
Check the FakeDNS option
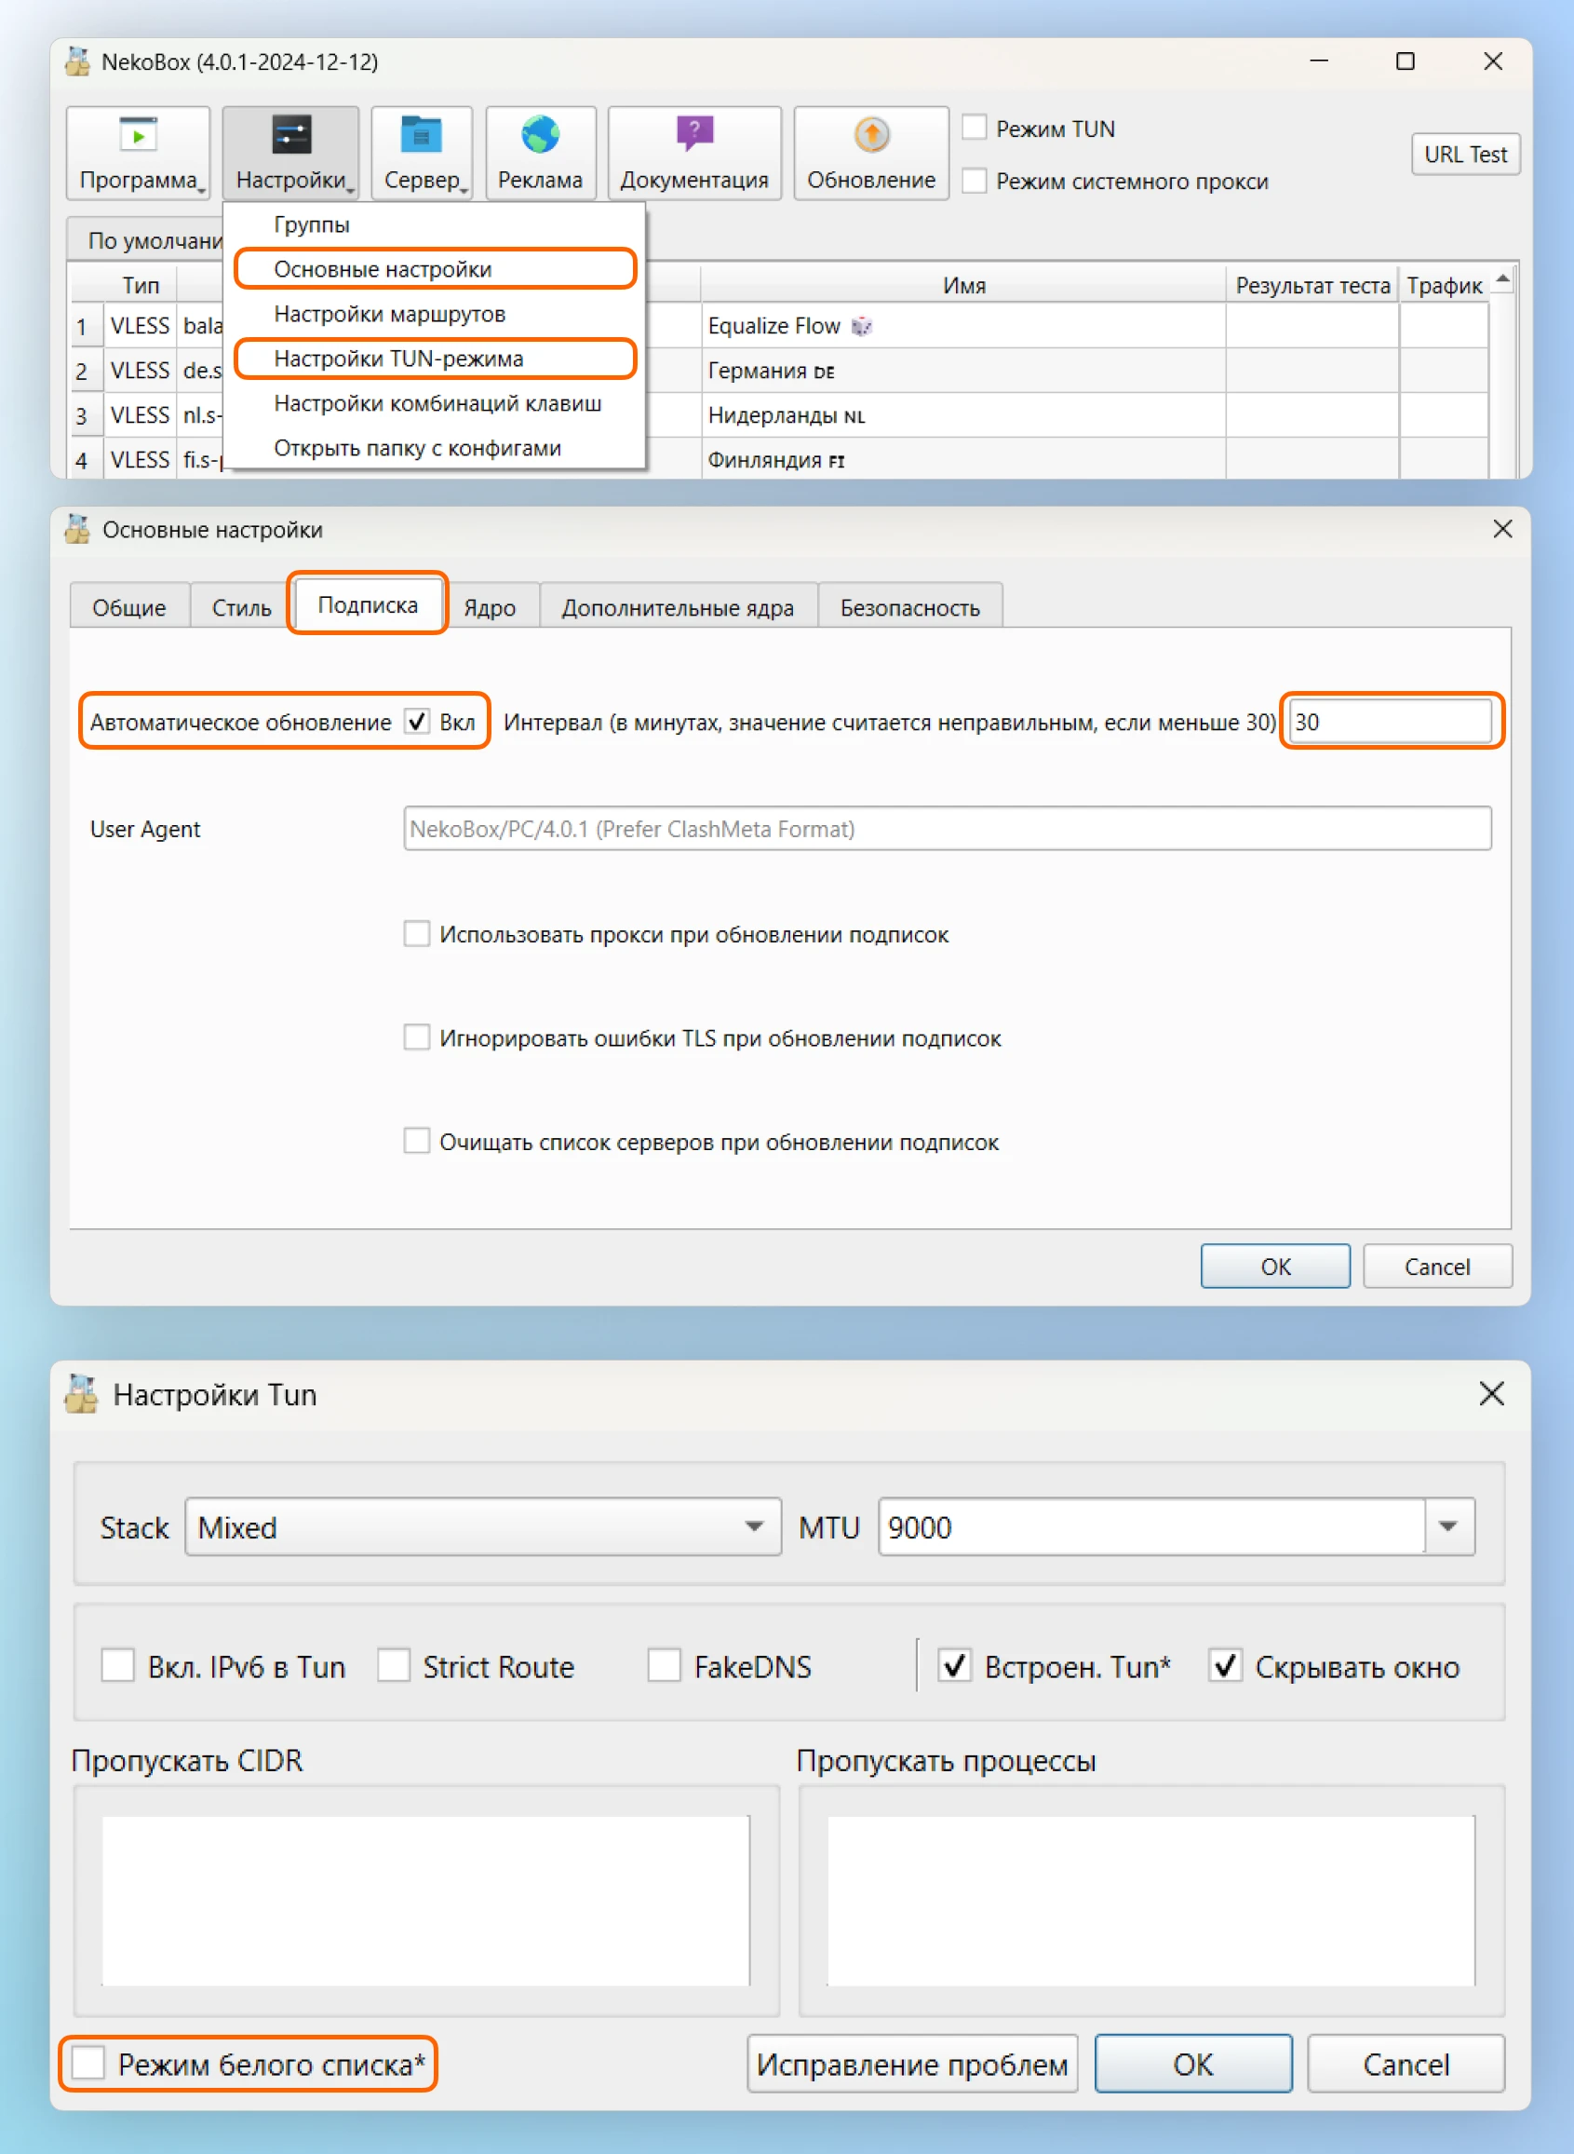(664, 1666)
